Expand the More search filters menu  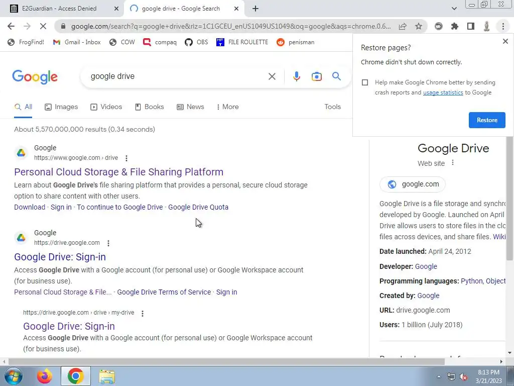(x=227, y=107)
